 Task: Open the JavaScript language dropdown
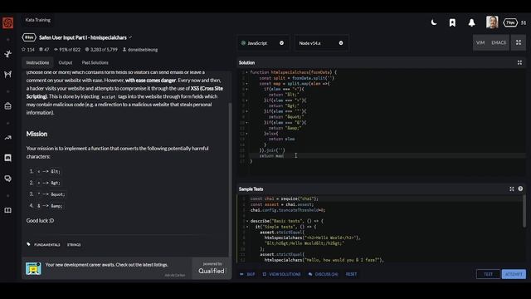pos(263,43)
